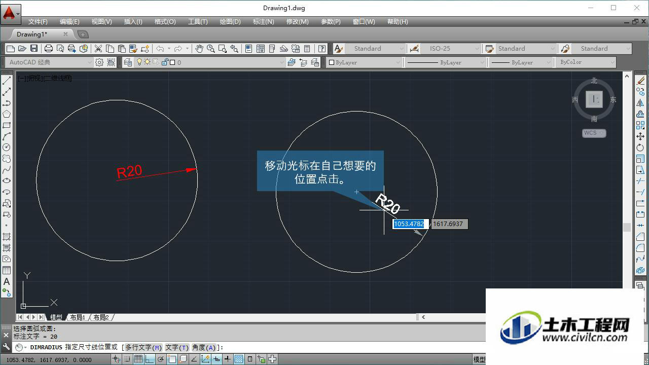Select the Mirror tool in the Modify toolbar
Viewport: 649px width, 365px height.
640,103
